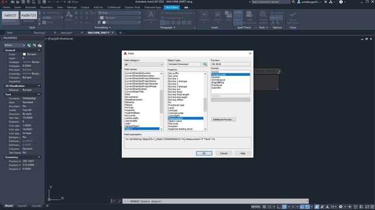The width and height of the screenshot is (375, 210).
Task: Click the select object icon beside Object type
Action: (x=204, y=64)
